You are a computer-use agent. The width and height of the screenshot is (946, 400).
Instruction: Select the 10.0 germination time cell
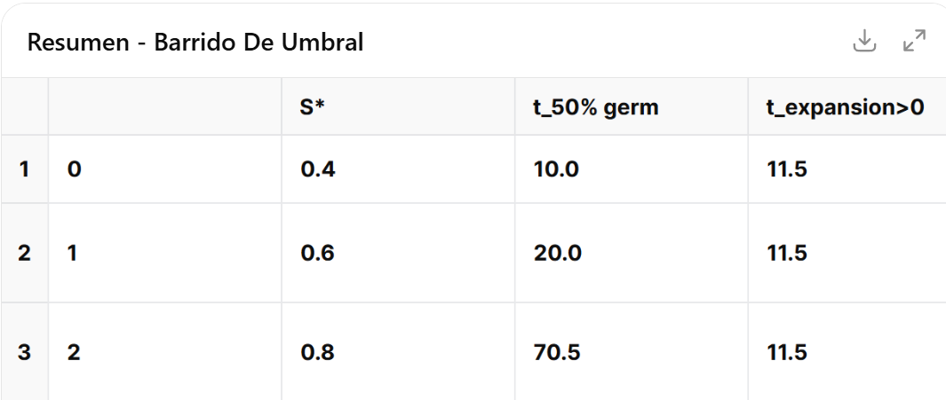coord(556,169)
